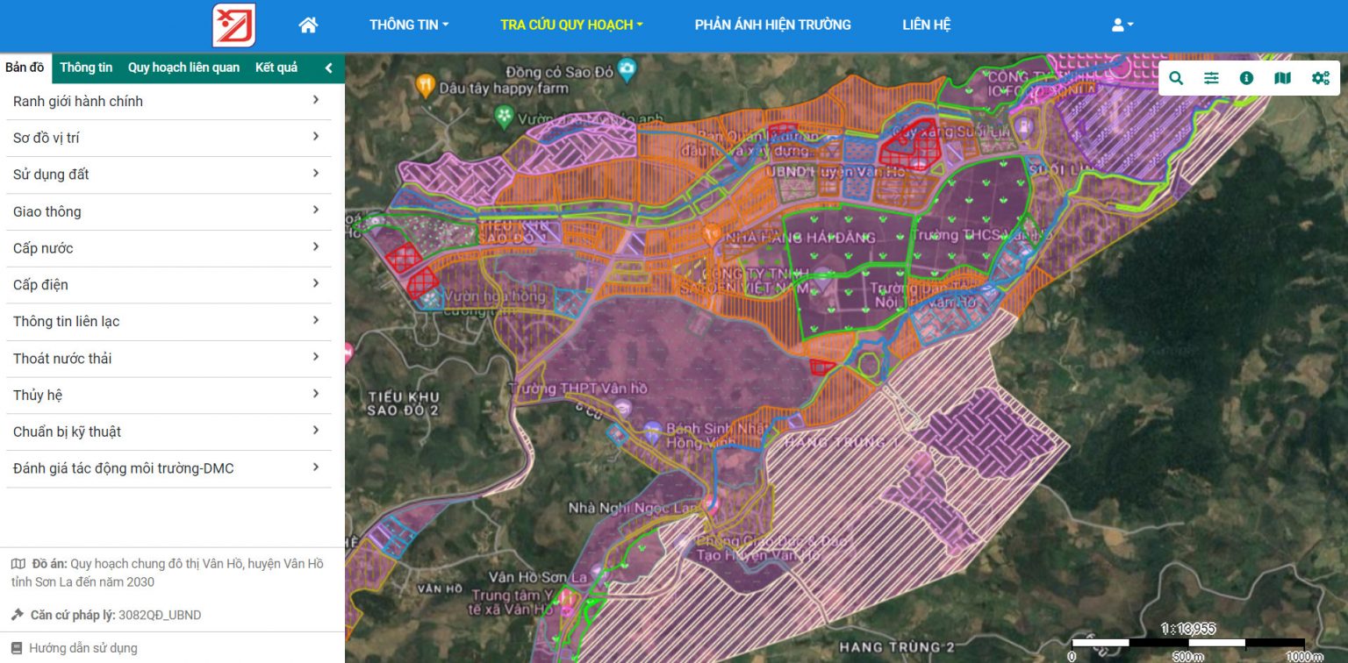The height and width of the screenshot is (663, 1348).
Task: Collapse the left sidebar panel
Action: pyautogui.click(x=329, y=68)
